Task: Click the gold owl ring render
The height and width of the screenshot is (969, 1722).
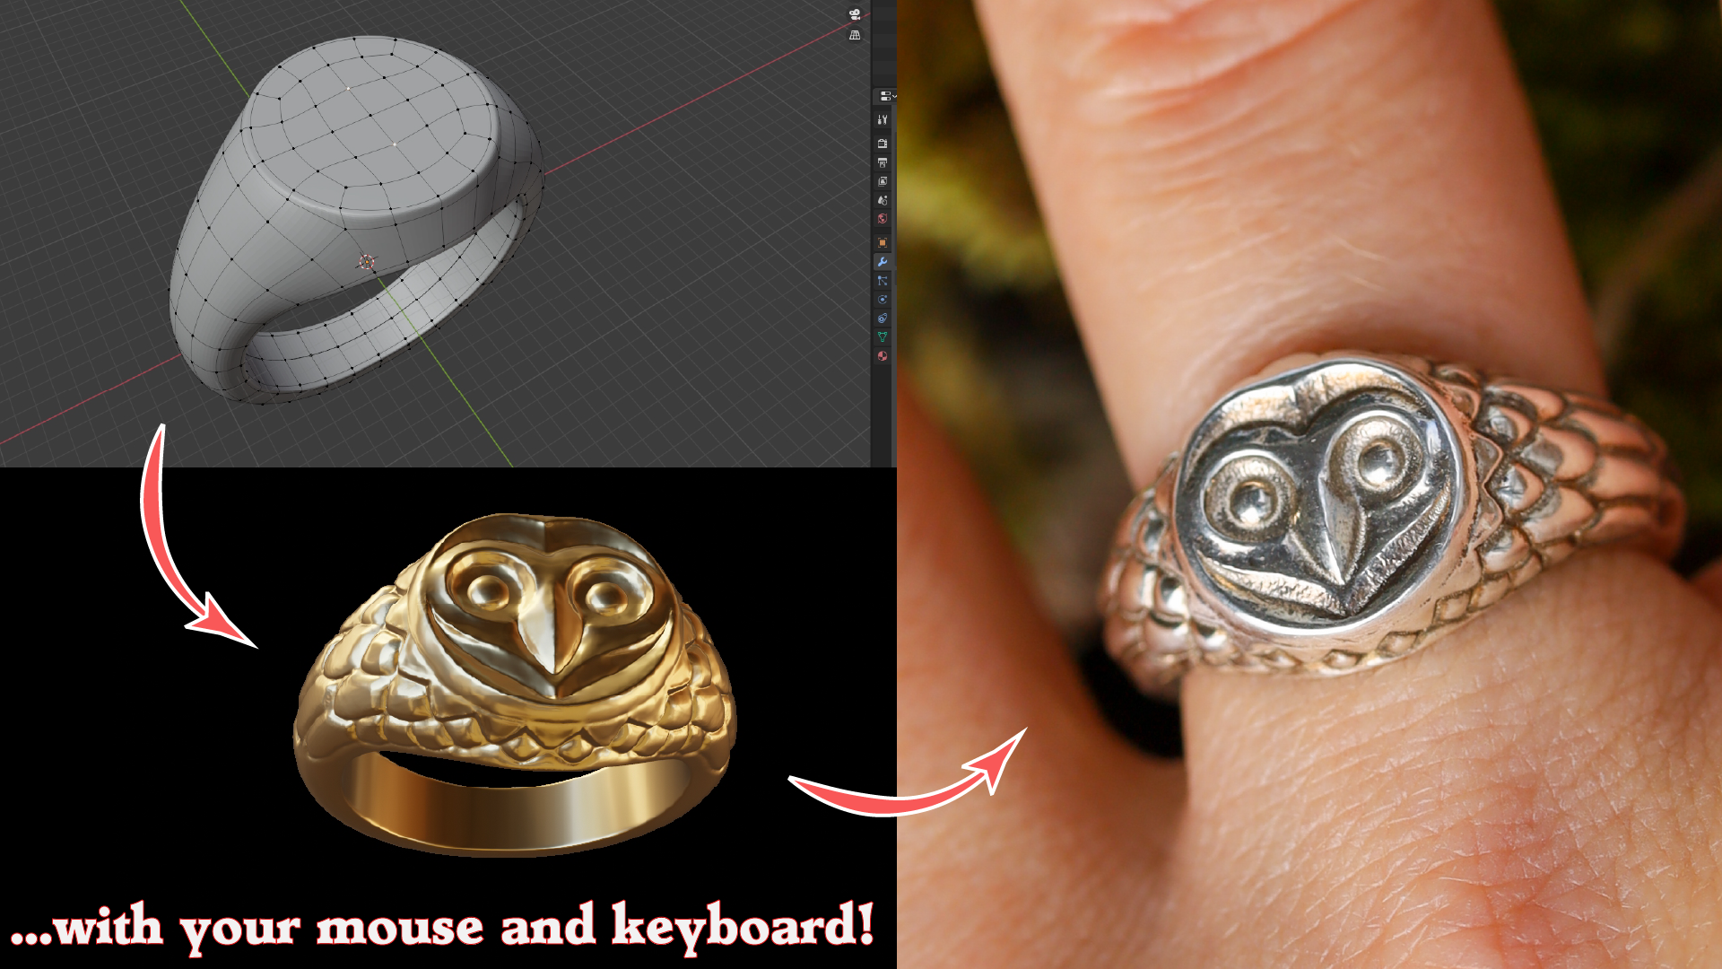Action: coord(516,685)
